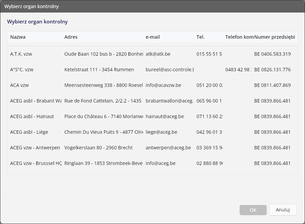
Task: Click the BE 0826.131.776 company number
Action: (272, 70)
